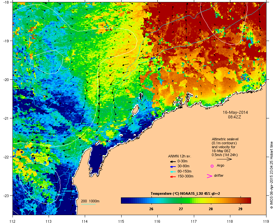The width and height of the screenshot is (276, 223).
Task: Click the 0-30m depth label
Action: [x=183, y=161]
